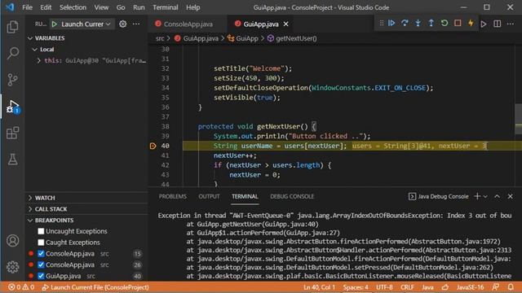Open the Selection menu

coord(73,7)
